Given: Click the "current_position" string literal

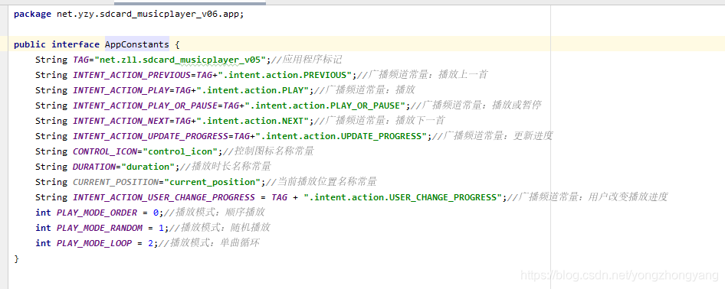Looking at the screenshot, I should tap(212, 182).
